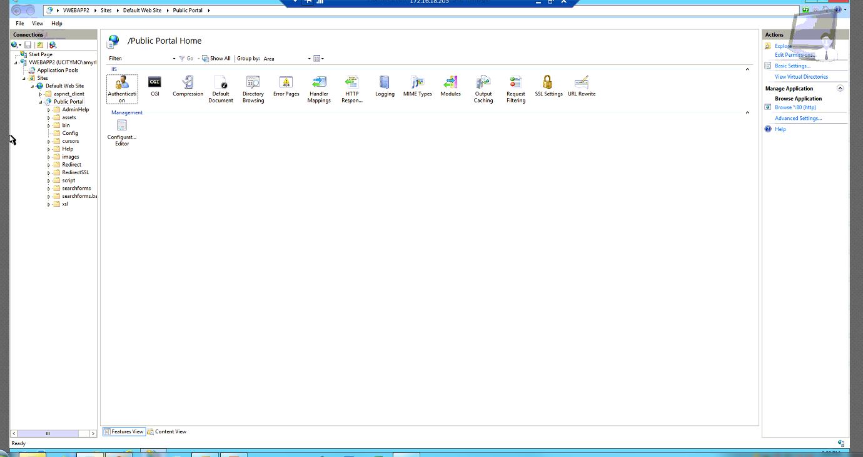863x457 pixels.
Task: Switch to Content View tab
Action: 167,431
